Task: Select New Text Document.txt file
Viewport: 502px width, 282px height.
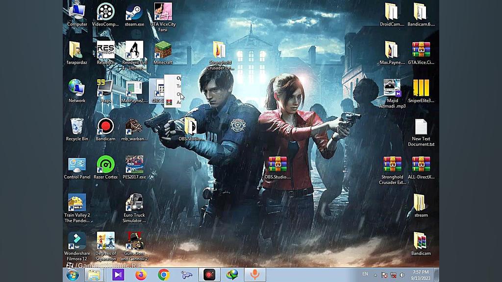Action: (x=421, y=132)
